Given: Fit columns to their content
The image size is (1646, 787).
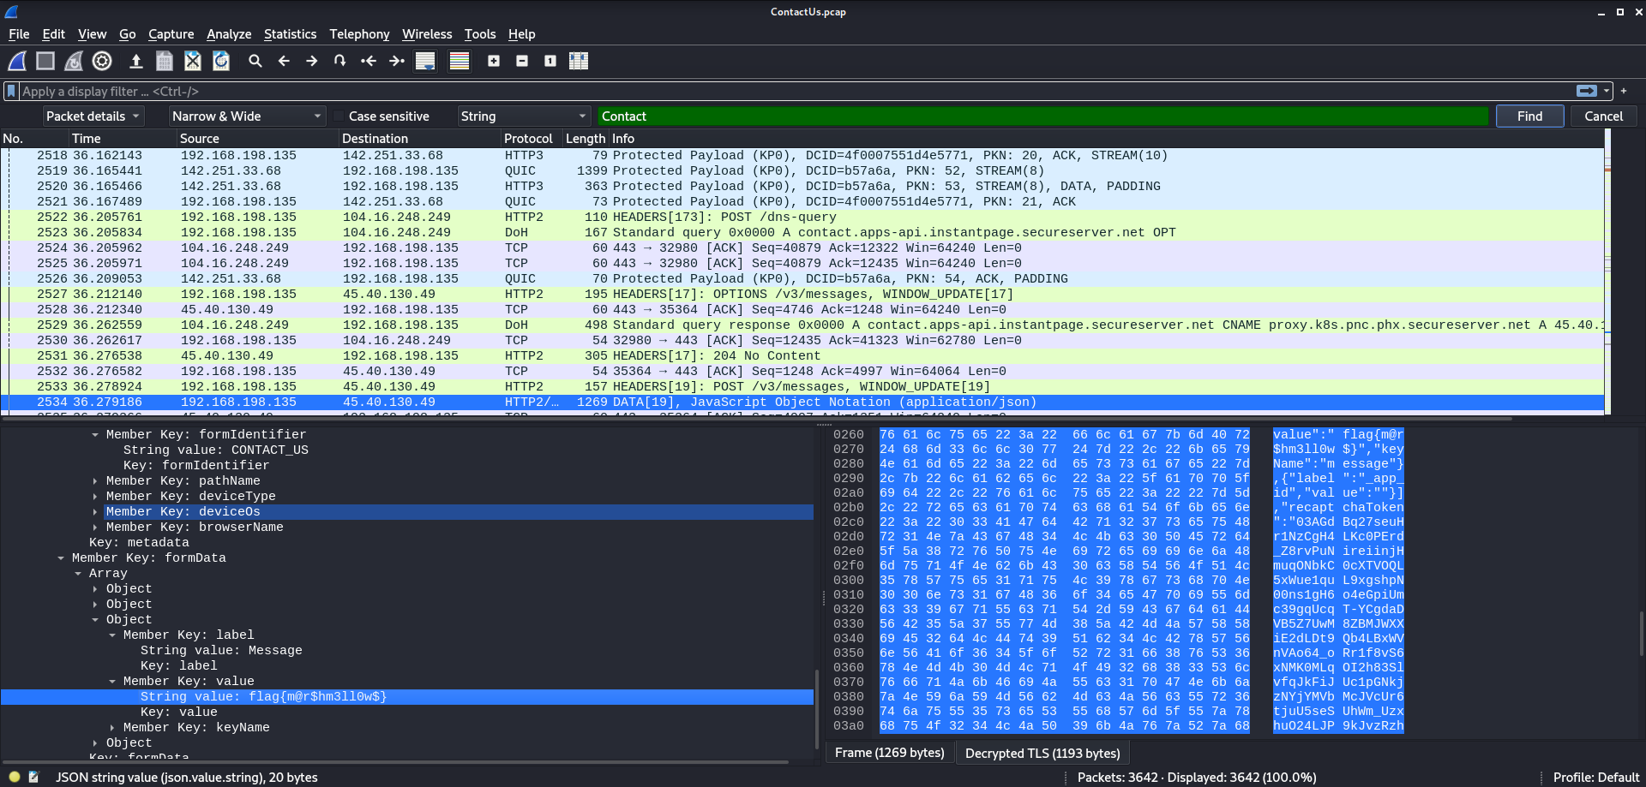Looking at the screenshot, I should click(579, 61).
